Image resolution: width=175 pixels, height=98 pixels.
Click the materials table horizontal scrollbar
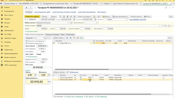click(x=103, y=94)
